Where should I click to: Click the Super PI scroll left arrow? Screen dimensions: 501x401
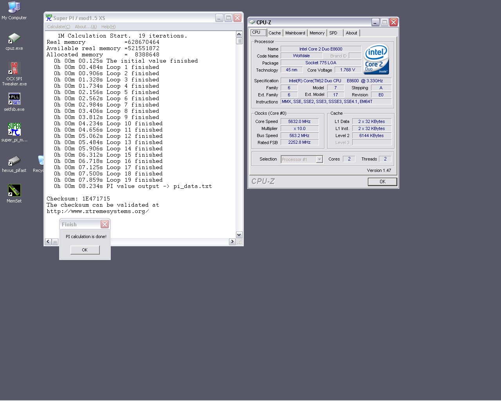pos(48,242)
